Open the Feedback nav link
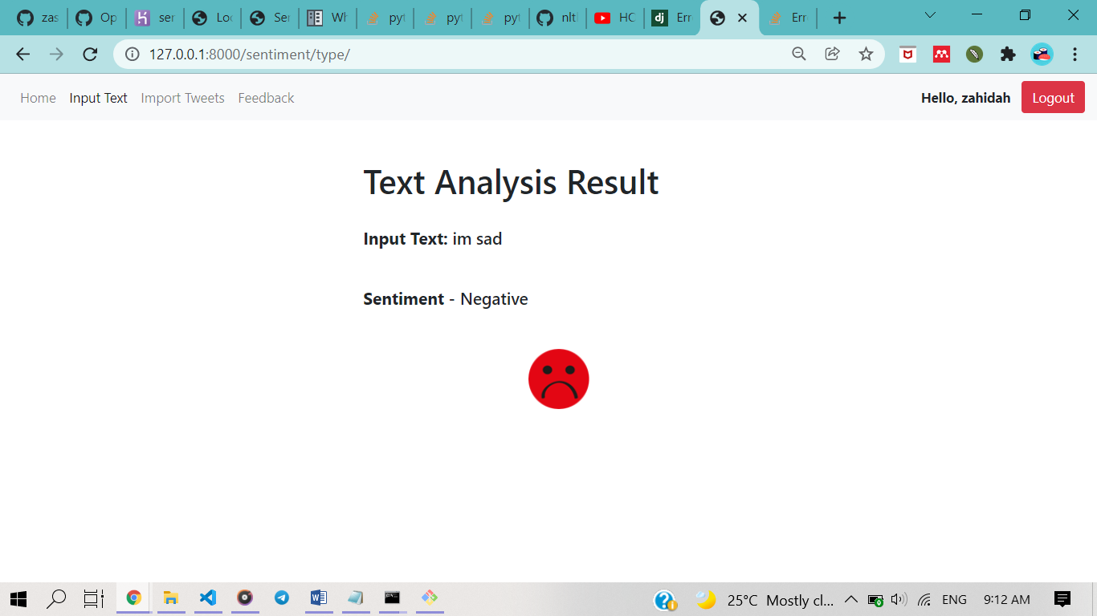The image size is (1097, 616). click(266, 98)
